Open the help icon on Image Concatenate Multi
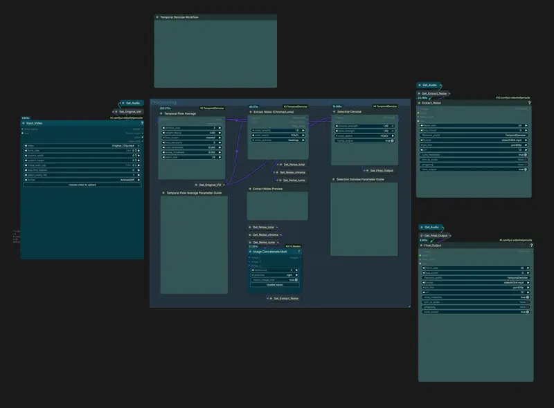 tap(298, 252)
